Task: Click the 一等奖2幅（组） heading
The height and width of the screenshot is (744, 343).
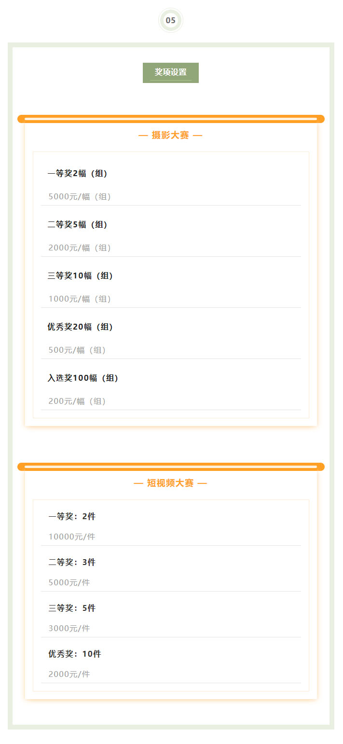Action: 79,174
